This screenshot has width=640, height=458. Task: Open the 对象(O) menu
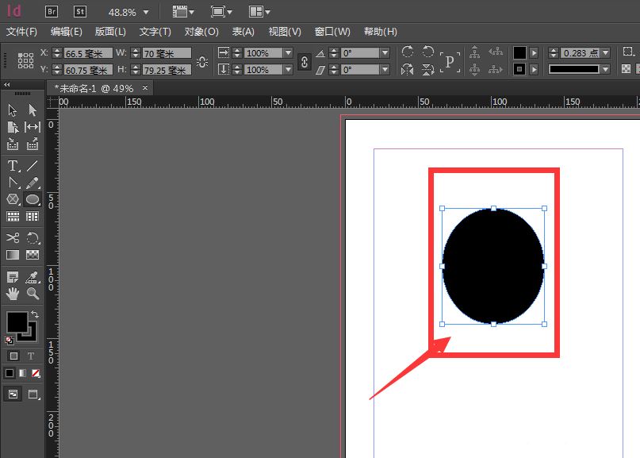coord(201,32)
